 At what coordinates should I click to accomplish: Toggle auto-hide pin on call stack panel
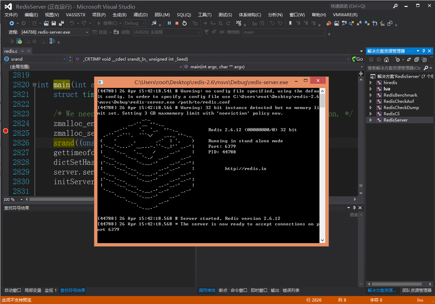(354, 208)
